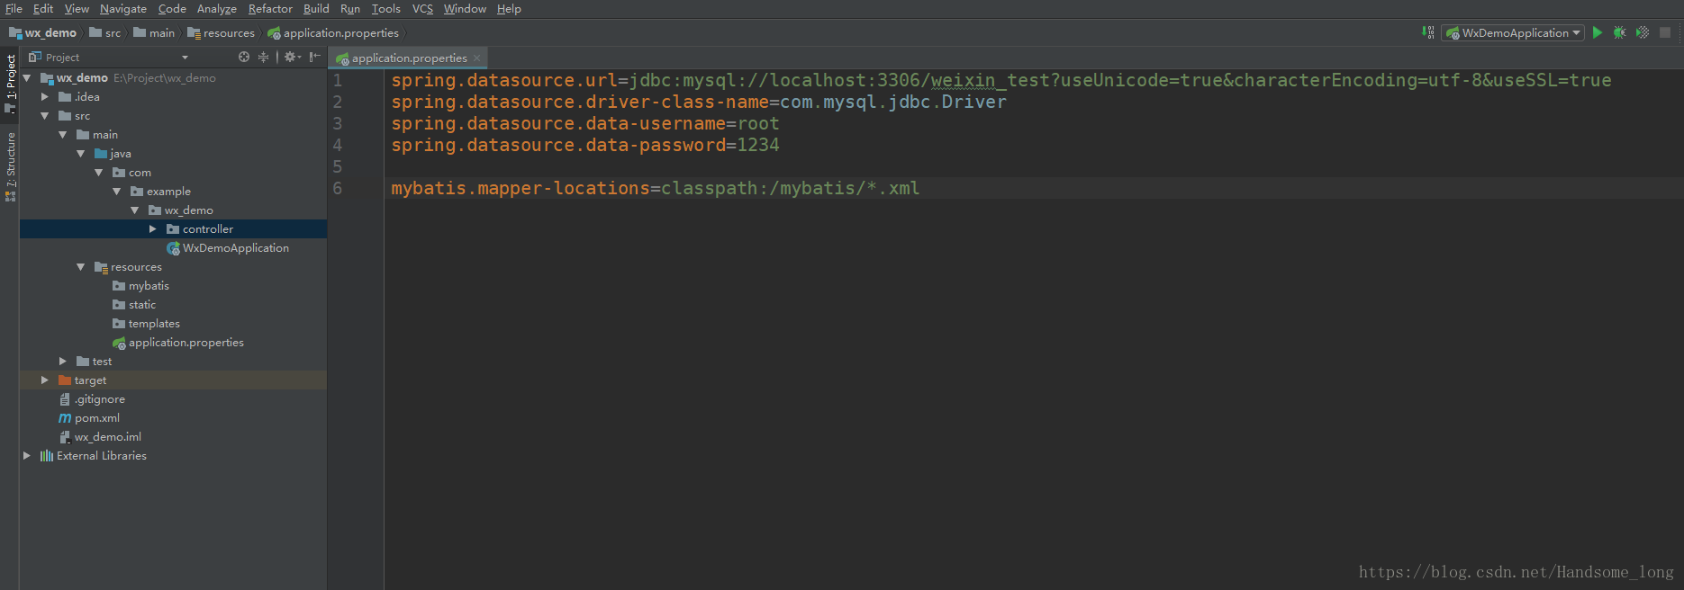Click Collapse All icon in Project panel
The height and width of the screenshot is (590, 1684).
(263, 57)
